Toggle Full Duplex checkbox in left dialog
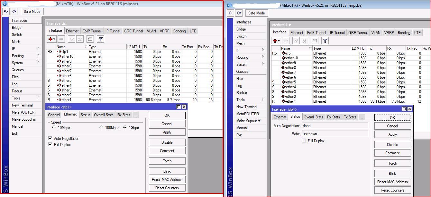431x197 pixels. coord(50,145)
